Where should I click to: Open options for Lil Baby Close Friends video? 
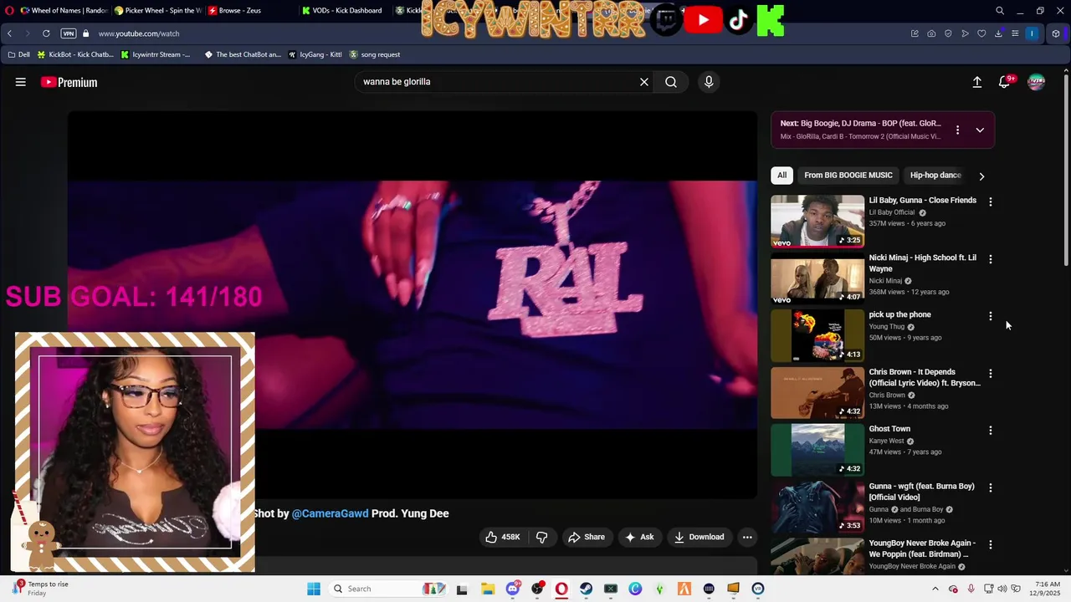991,202
